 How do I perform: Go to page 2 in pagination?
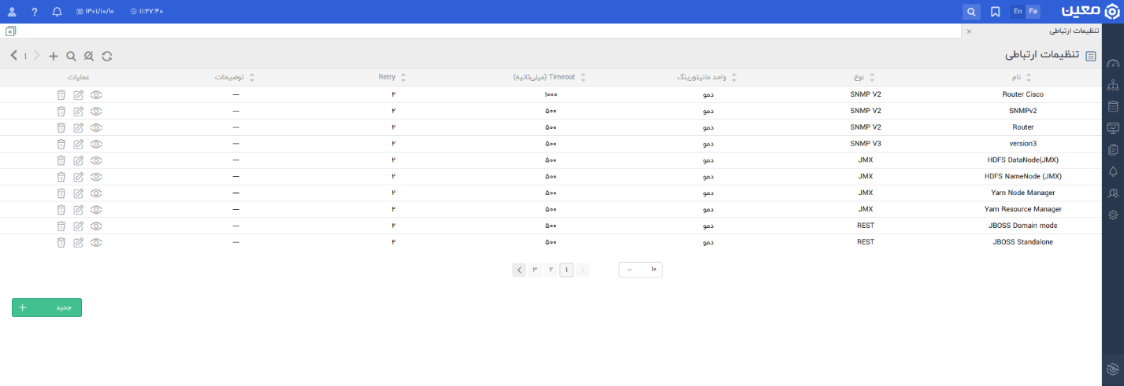(x=551, y=270)
